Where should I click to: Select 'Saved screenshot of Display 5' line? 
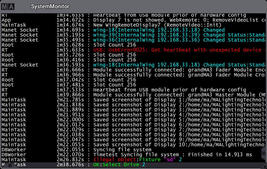[x=133, y=120]
